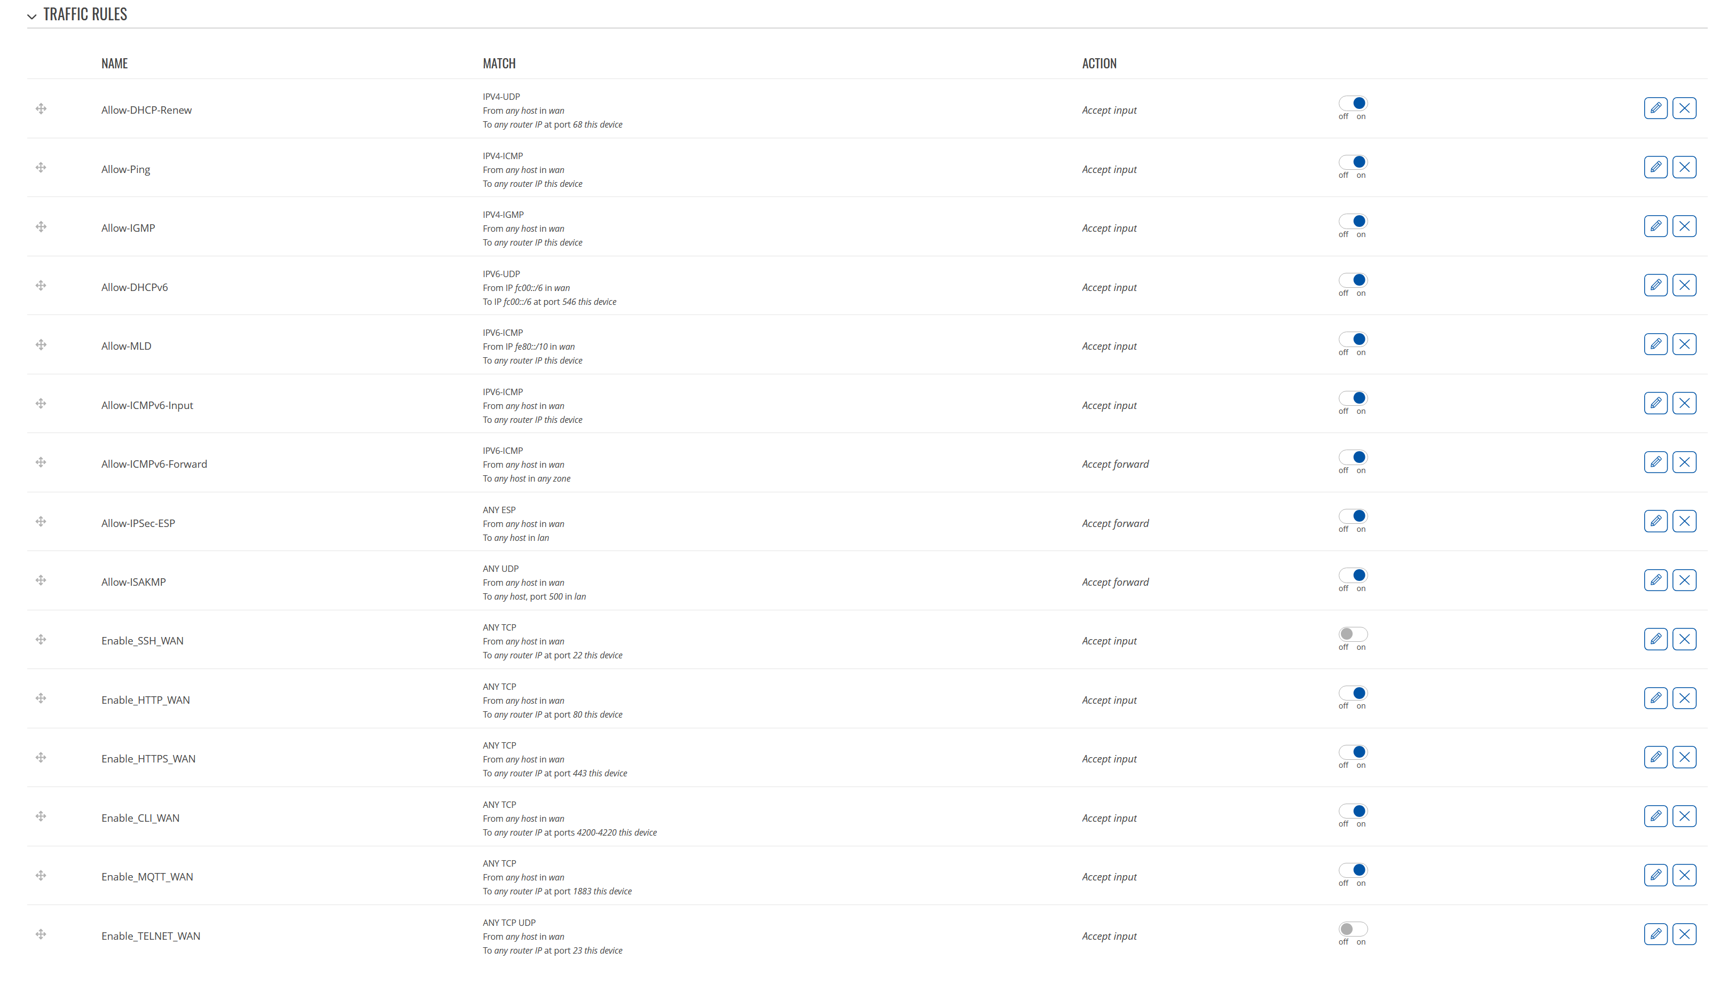The image size is (1712, 983).
Task: Enable the Enable_SSH_WAN toggle
Action: click(1353, 634)
